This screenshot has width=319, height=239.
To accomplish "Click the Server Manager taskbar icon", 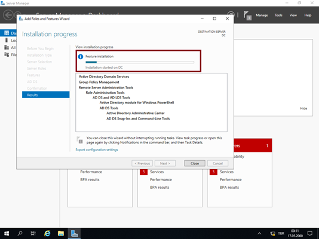I will (74, 234).
